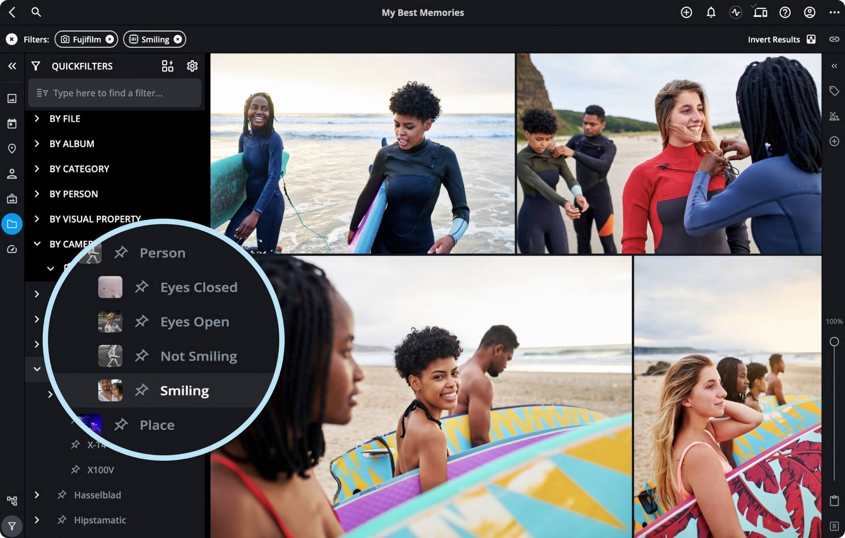845x538 pixels.
Task: Expand the BY PERSON section
Action: tap(37, 194)
